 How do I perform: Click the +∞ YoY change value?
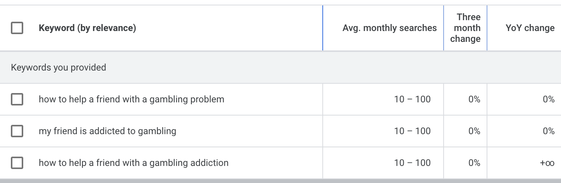pyautogui.click(x=547, y=163)
